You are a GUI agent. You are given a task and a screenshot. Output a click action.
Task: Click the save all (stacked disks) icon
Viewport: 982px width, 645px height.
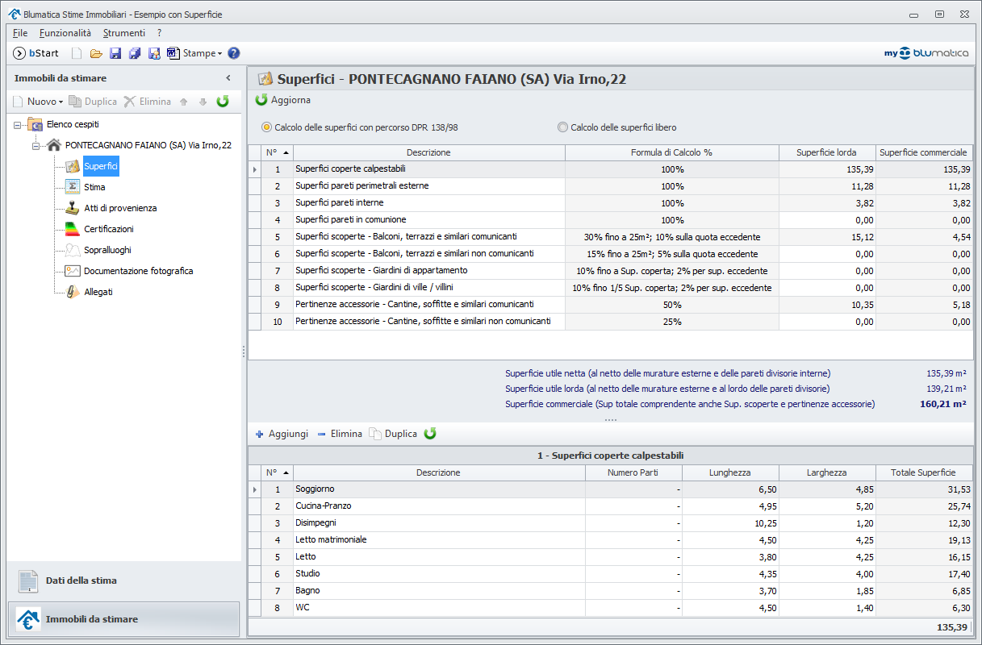(135, 53)
